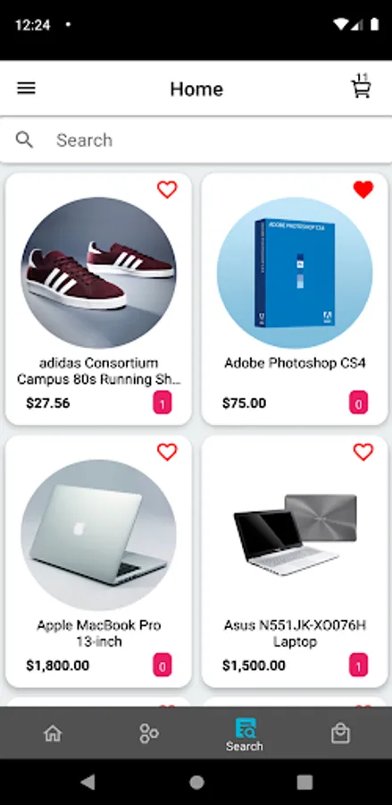Unfavorite the Adobe Photoshop CS4 item
This screenshot has height=805, width=392.
click(x=363, y=190)
